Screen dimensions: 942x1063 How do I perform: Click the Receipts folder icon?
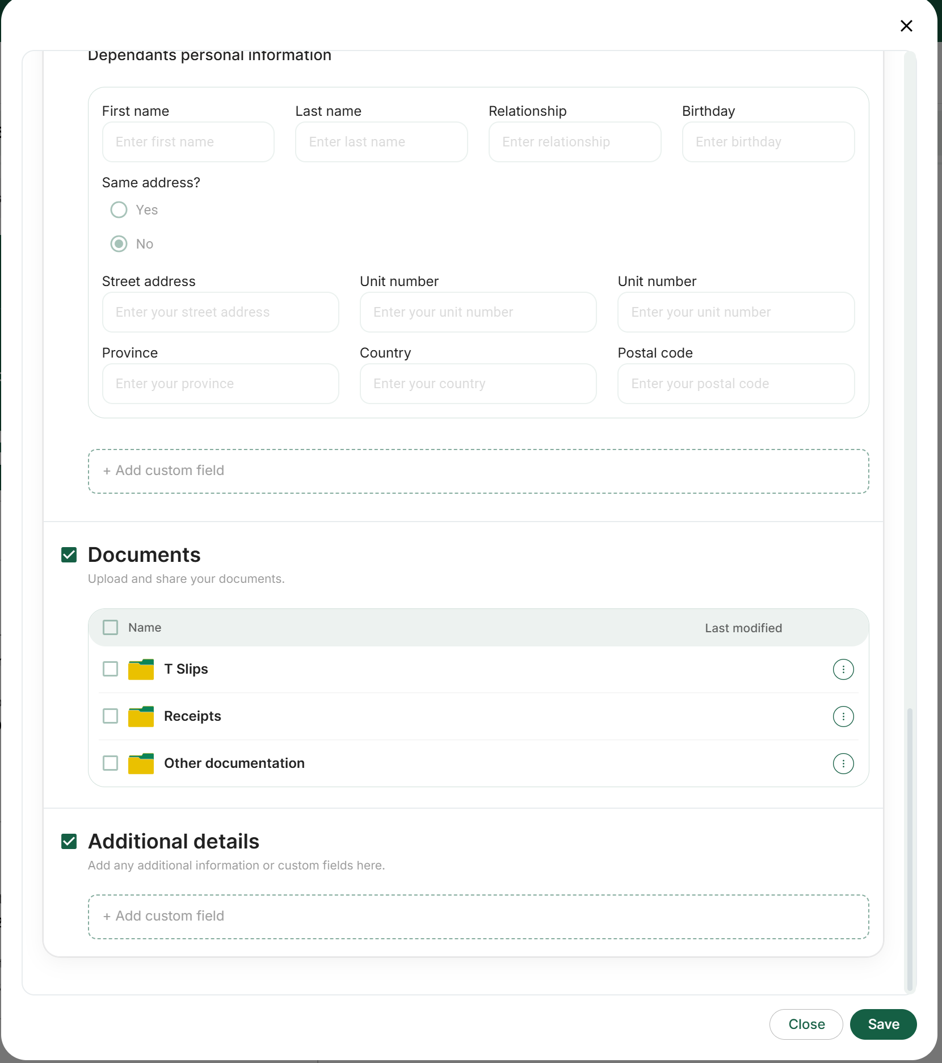click(x=141, y=716)
